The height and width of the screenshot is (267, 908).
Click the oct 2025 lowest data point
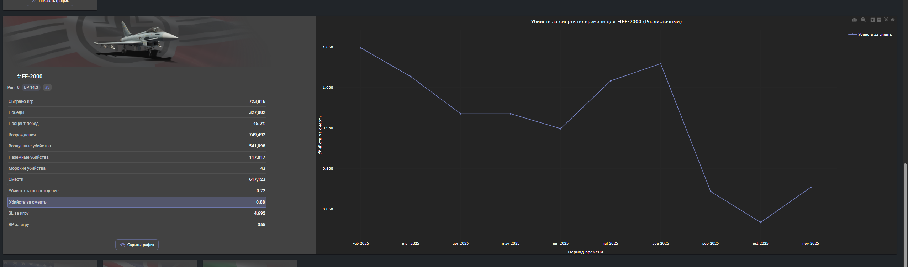[x=761, y=222]
